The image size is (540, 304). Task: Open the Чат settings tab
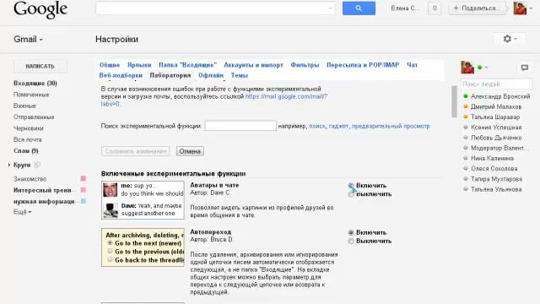click(x=412, y=65)
